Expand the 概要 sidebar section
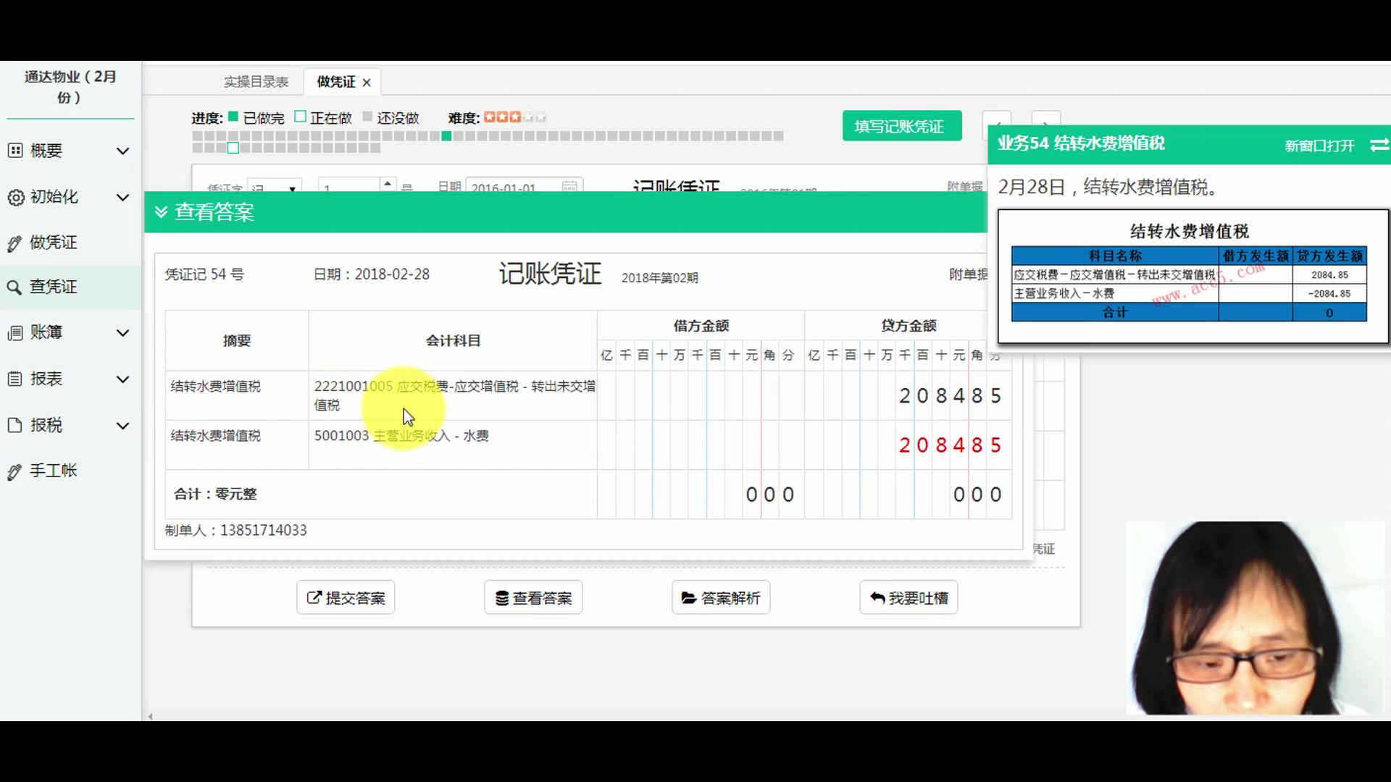 tap(123, 151)
